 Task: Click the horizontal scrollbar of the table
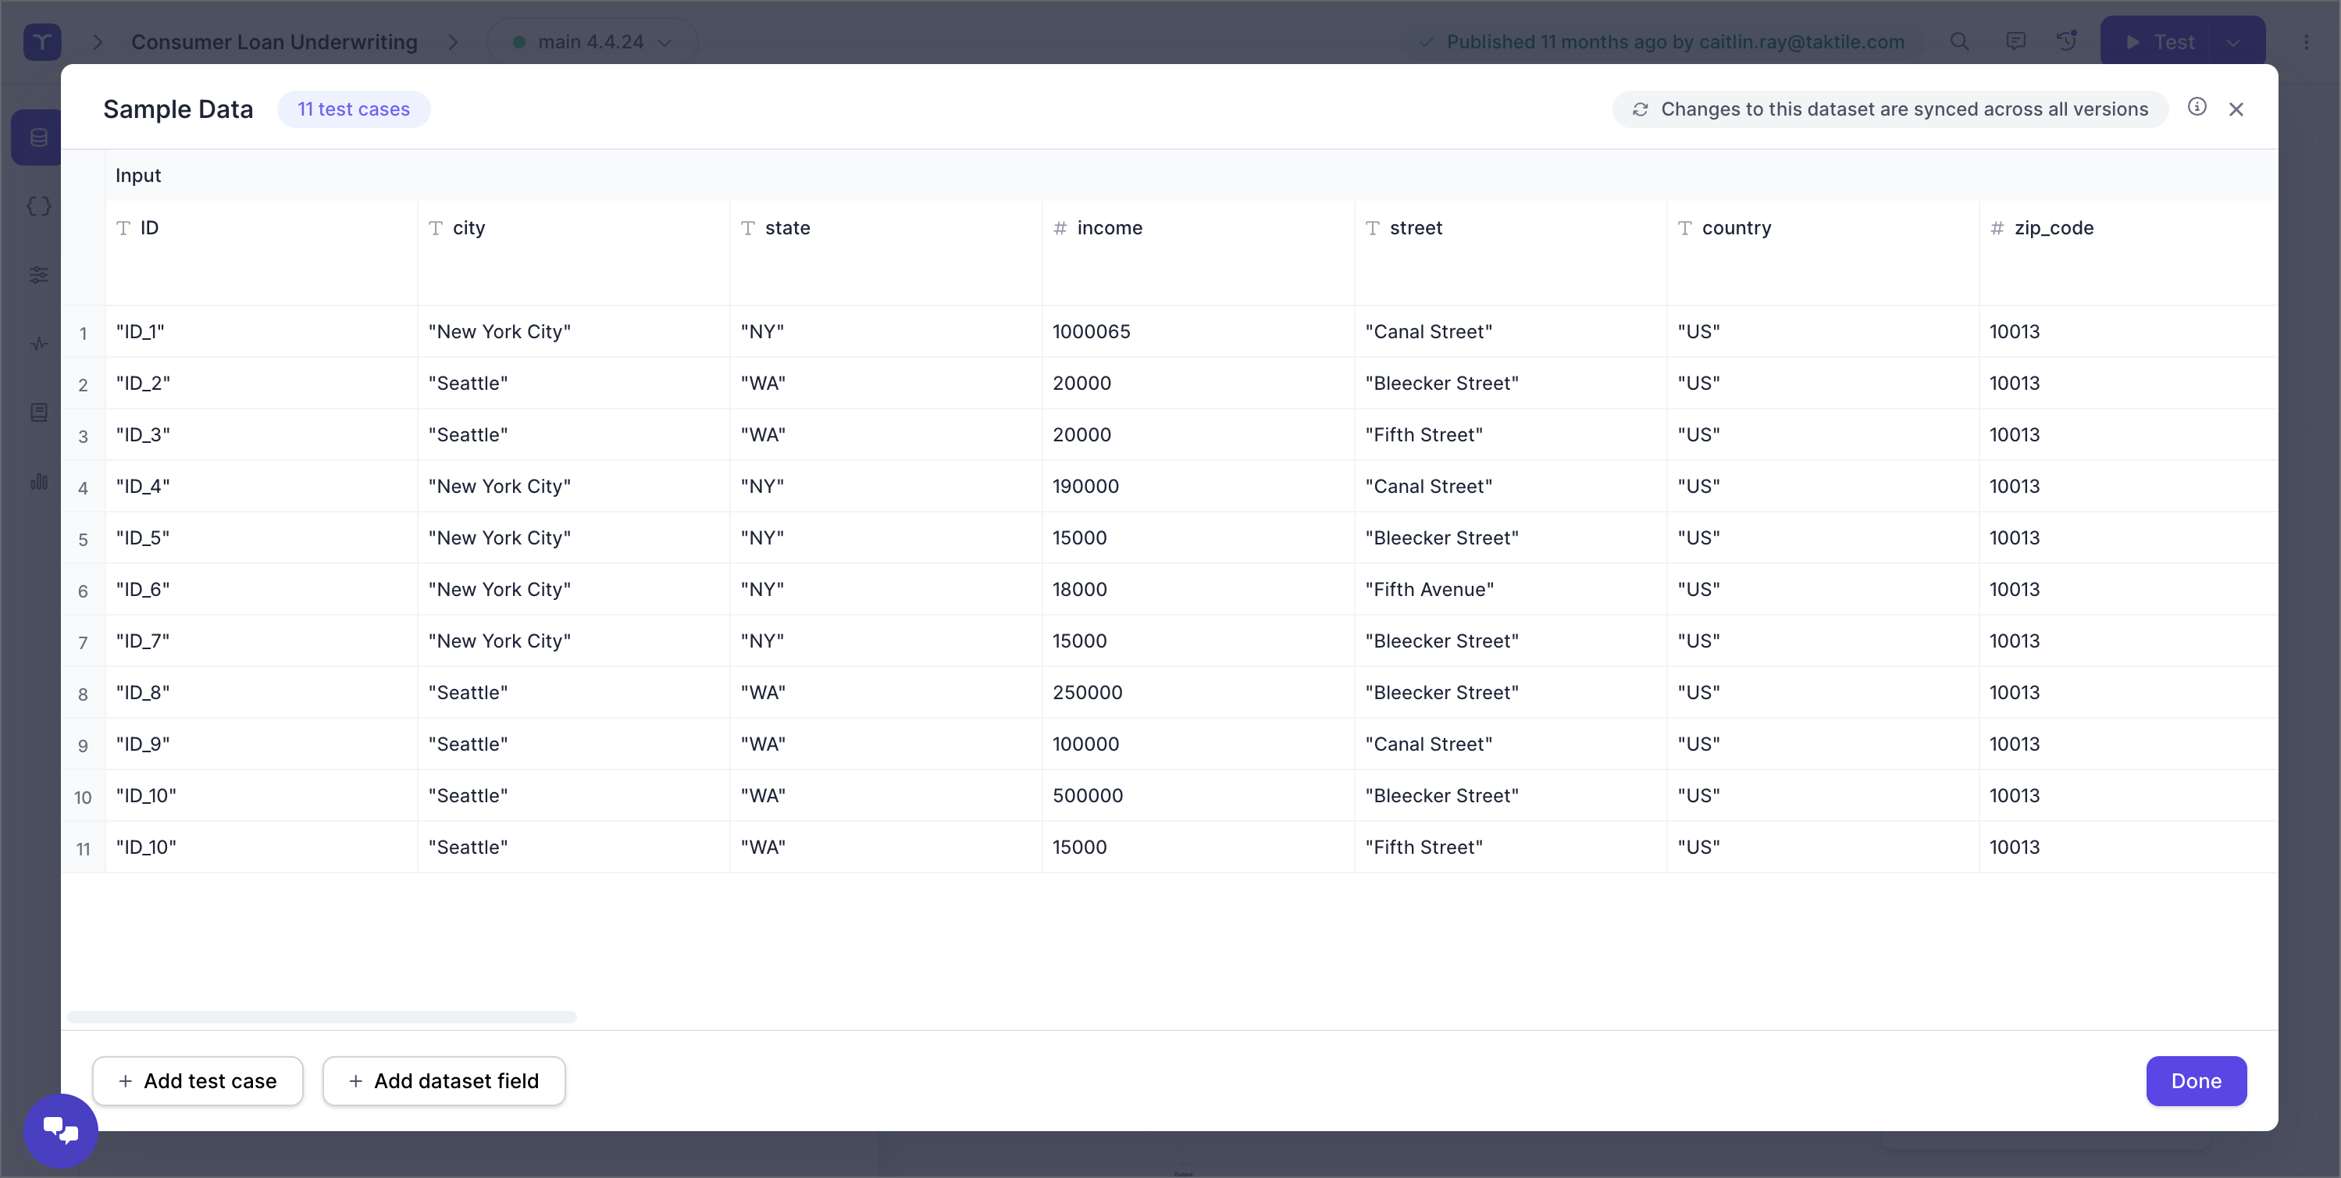click(322, 1017)
